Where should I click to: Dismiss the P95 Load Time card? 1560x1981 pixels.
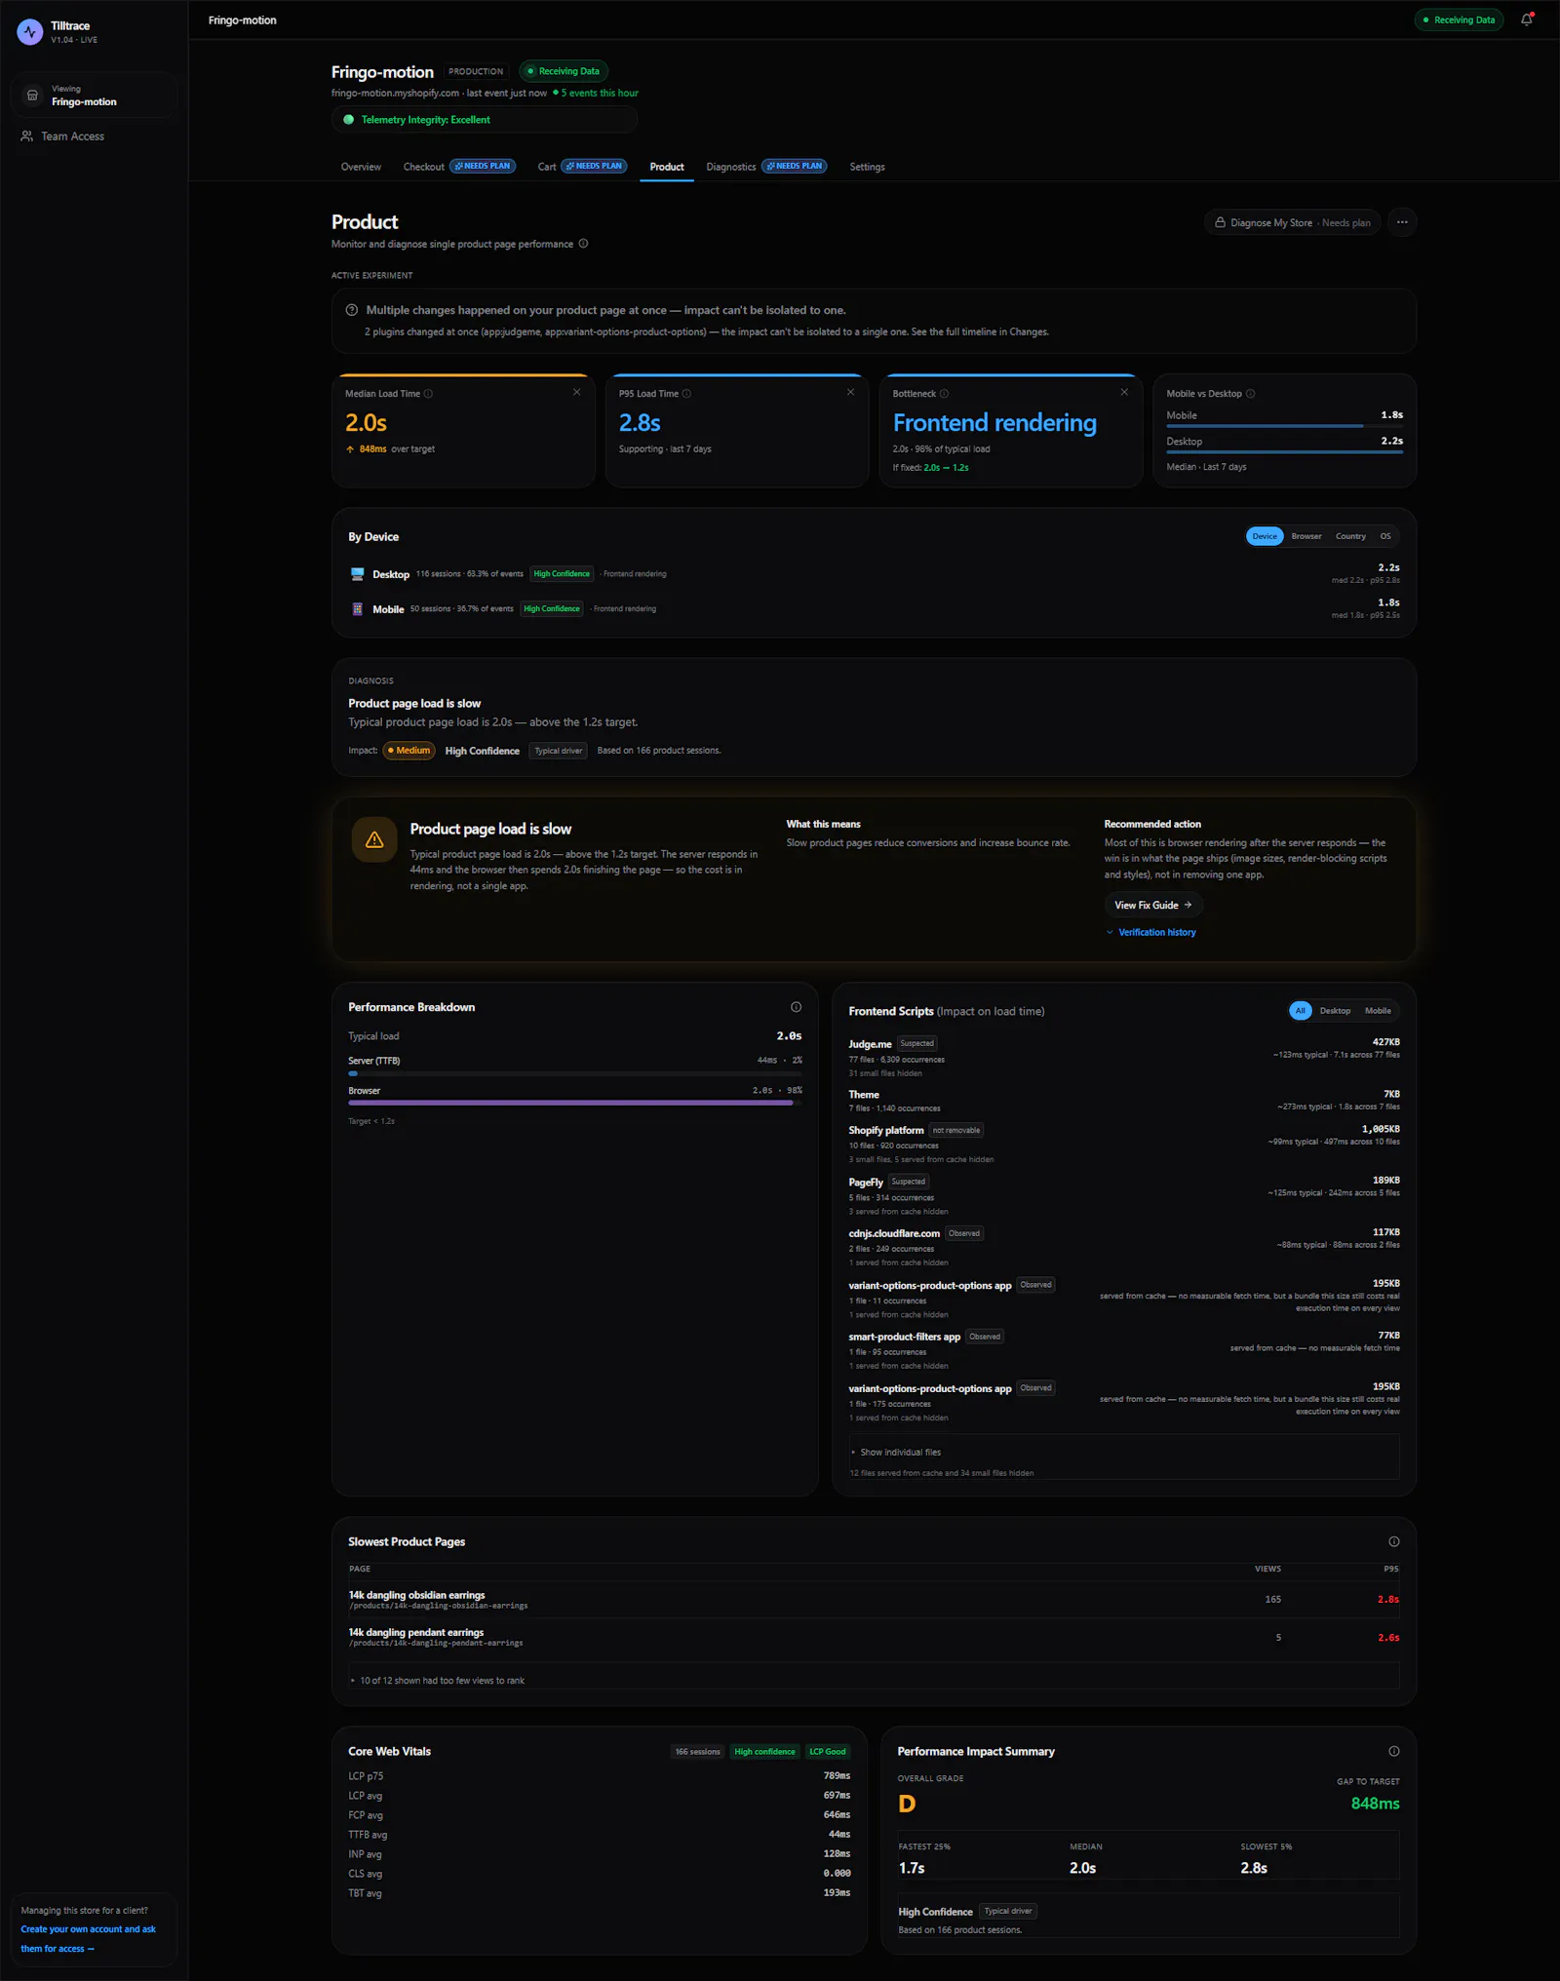851,392
